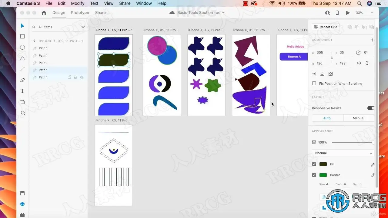Open the macOS Notification Center icon

pos(379,3)
